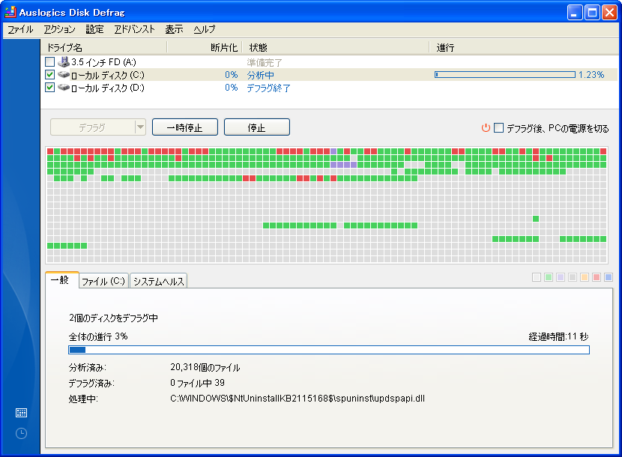Switch to the 一般 tab
622x457 pixels.
click(62, 280)
